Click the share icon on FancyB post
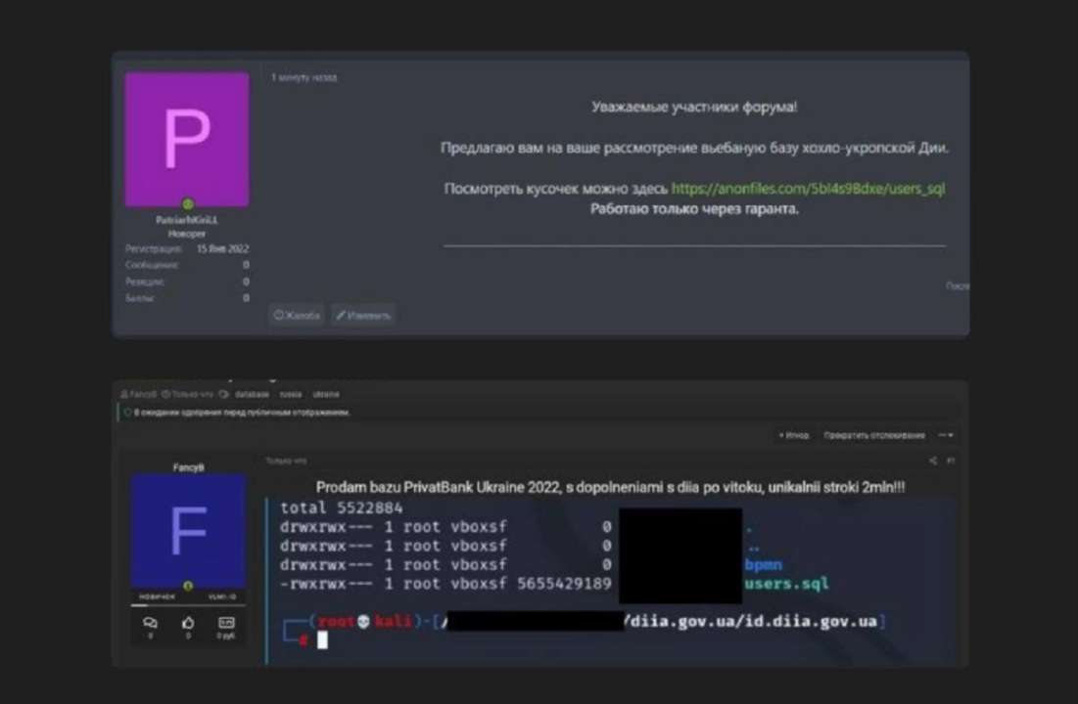 click(x=933, y=461)
